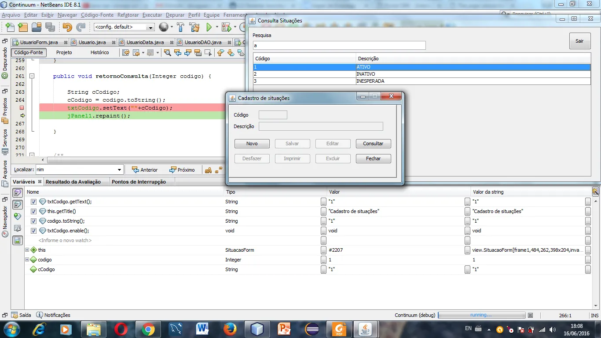Screen dimensions: 601x338
Task: Uncheck the this.getTitle() watch checkbox
Action: coord(33,211)
